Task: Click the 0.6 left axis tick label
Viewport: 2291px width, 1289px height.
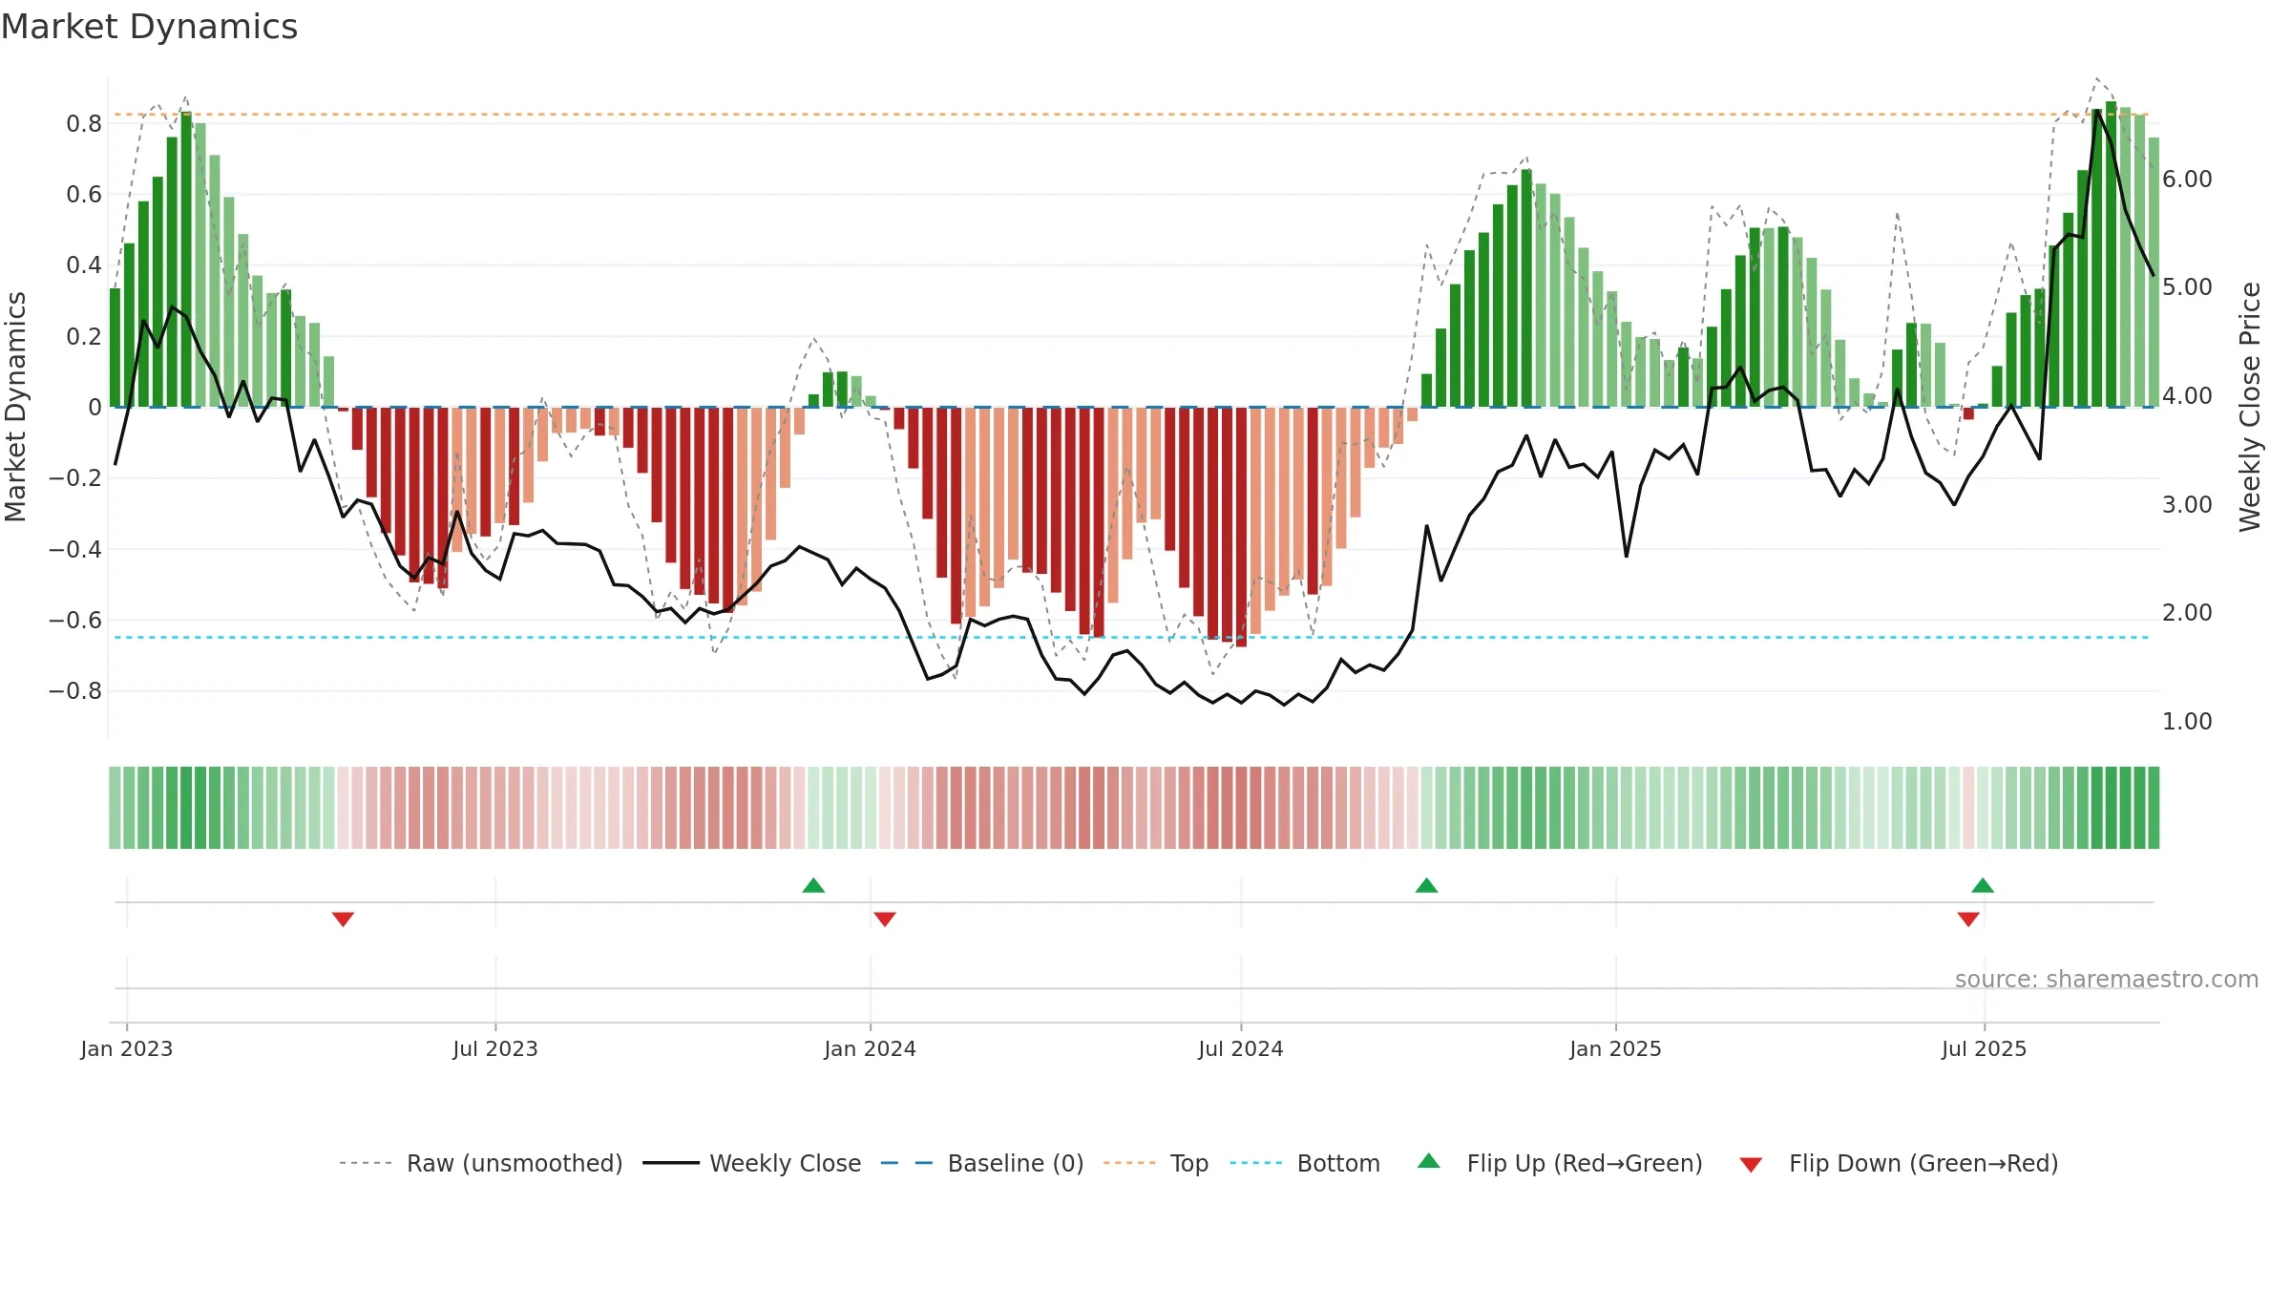Action: click(x=84, y=195)
